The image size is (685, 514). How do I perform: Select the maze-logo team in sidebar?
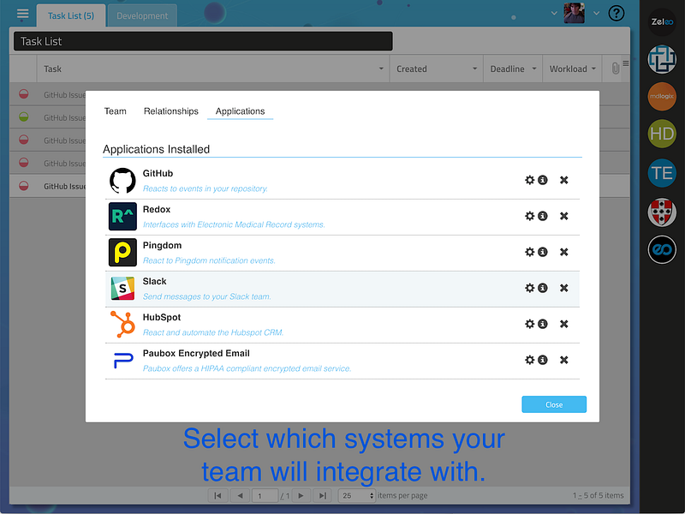[662, 59]
